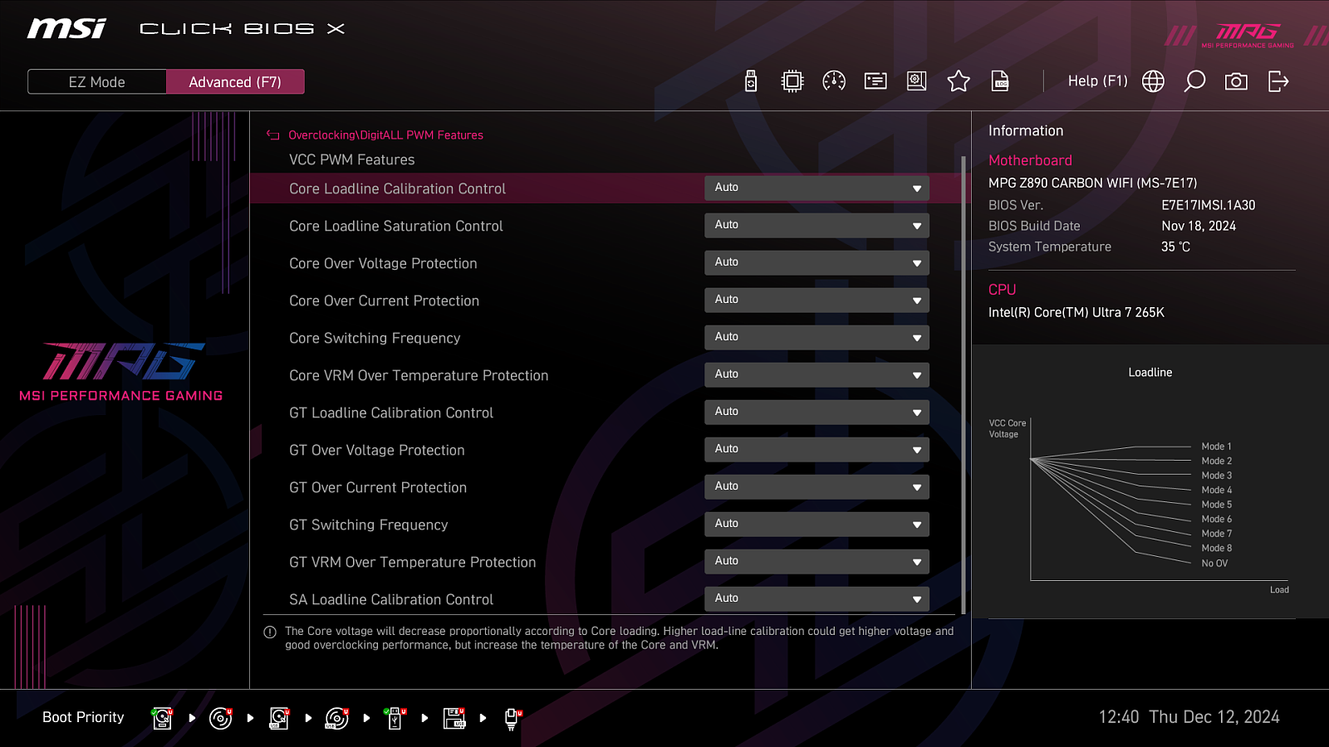Open Core Switching Frequency dropdown
The width and height of the screenshot is (1329, 747).
coord(817,338)
